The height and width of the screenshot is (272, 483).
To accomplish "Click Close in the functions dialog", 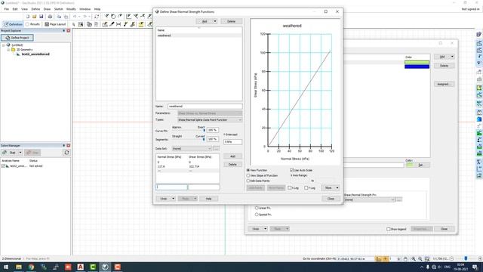I will click(x=331, y=199).
